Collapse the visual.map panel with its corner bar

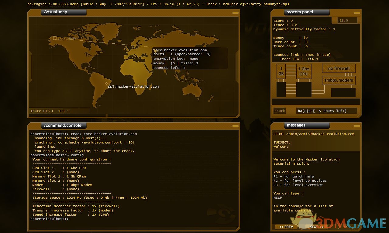coord(235,13)
